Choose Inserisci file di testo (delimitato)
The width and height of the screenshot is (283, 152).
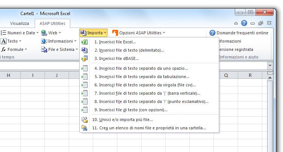point(149,50)
